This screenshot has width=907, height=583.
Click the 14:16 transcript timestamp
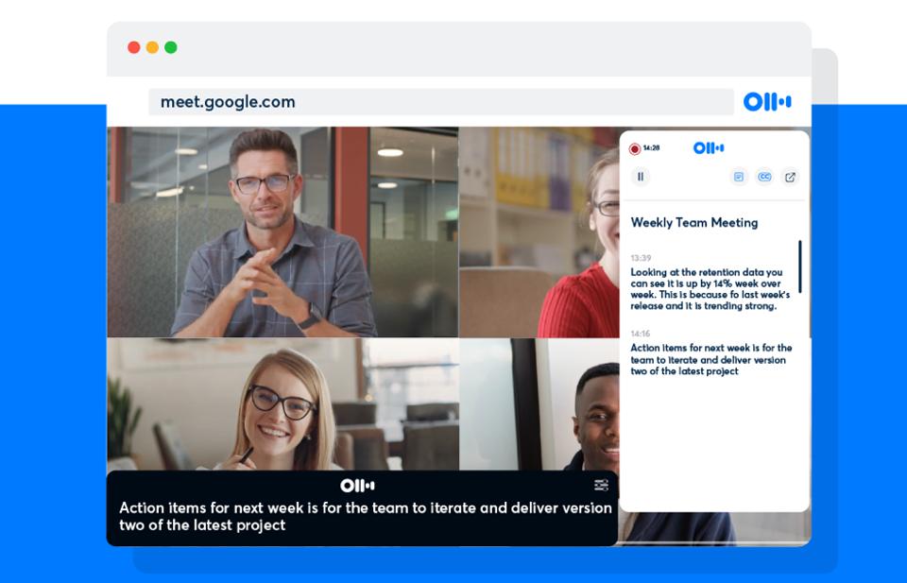pyautogui.click(x=641, y=334)
